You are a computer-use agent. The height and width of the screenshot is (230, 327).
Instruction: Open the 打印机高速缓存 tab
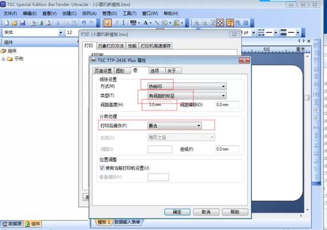(155, 46)
